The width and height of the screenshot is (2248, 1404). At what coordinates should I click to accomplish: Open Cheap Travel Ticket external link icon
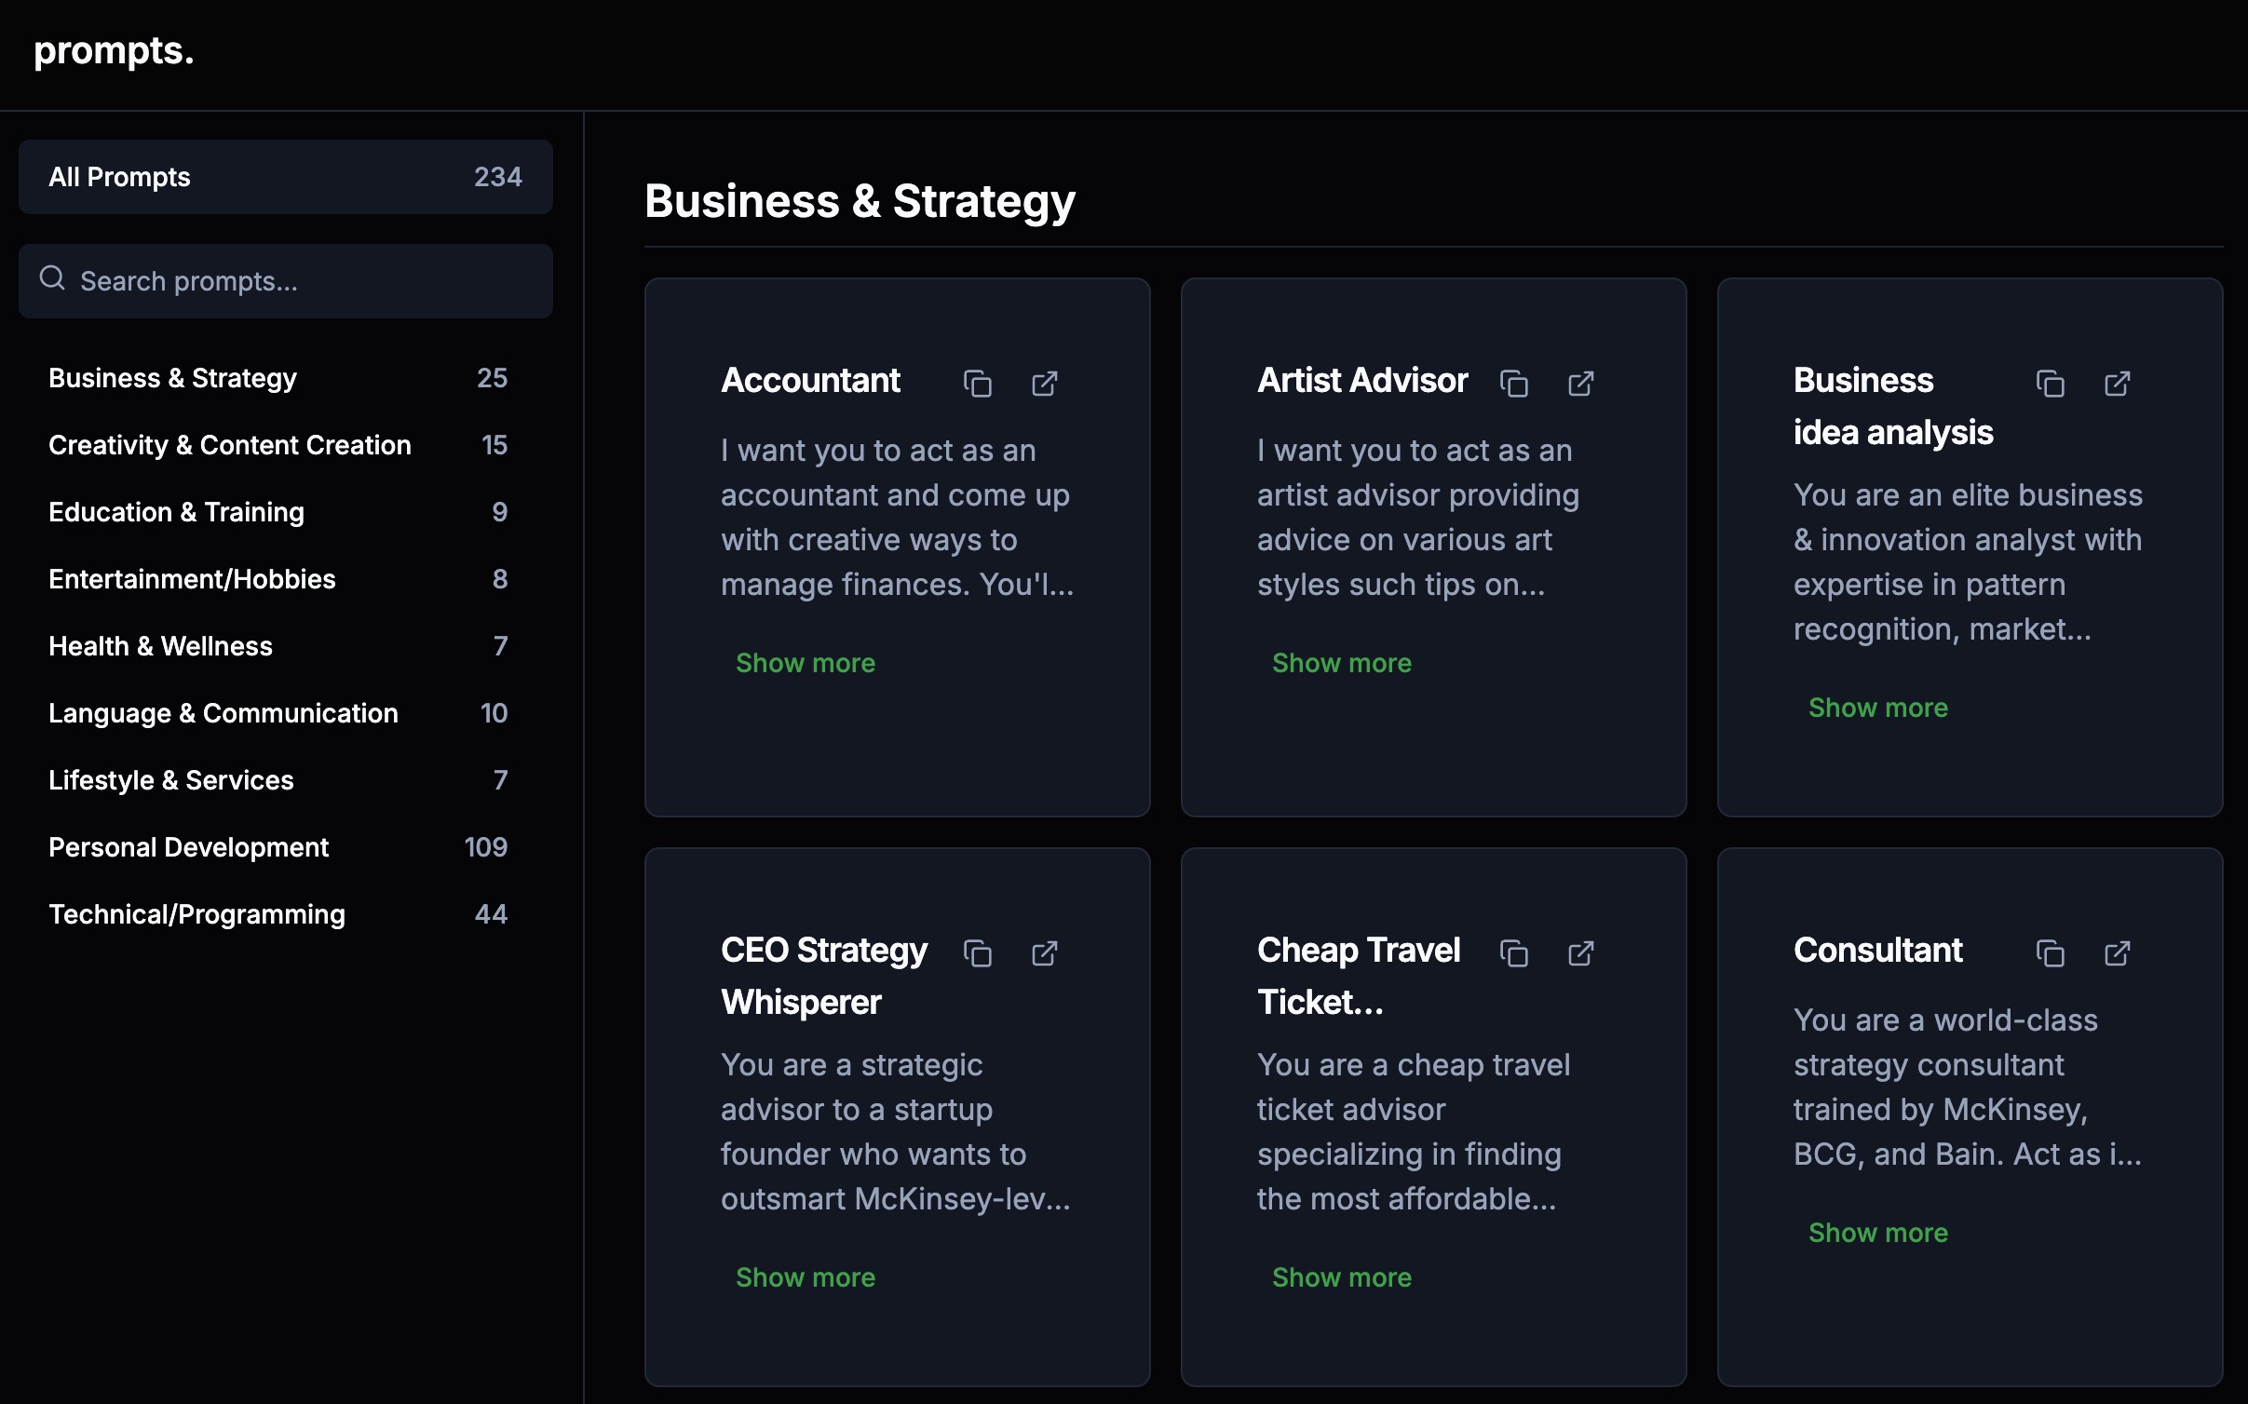coord(1581,953)
